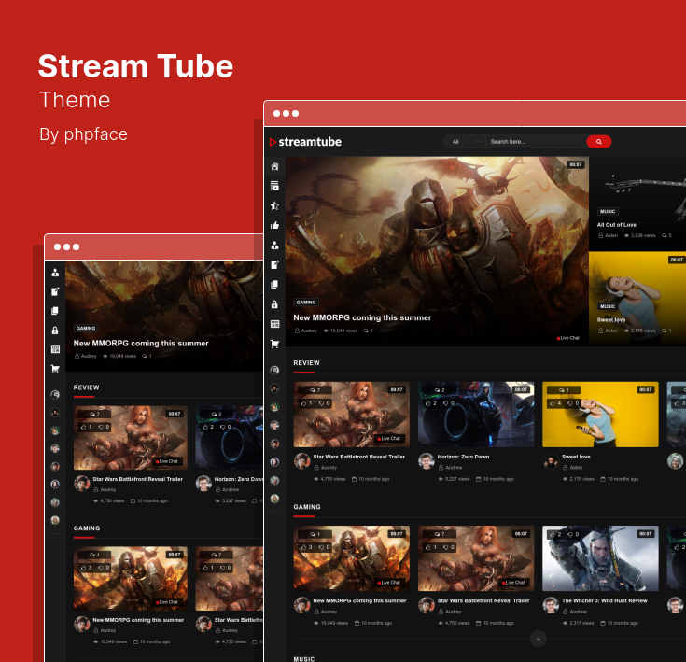The image size is (686, 662).
Task: Click first avatar below cart in back window sidebar
Action: tap(55, 395)
